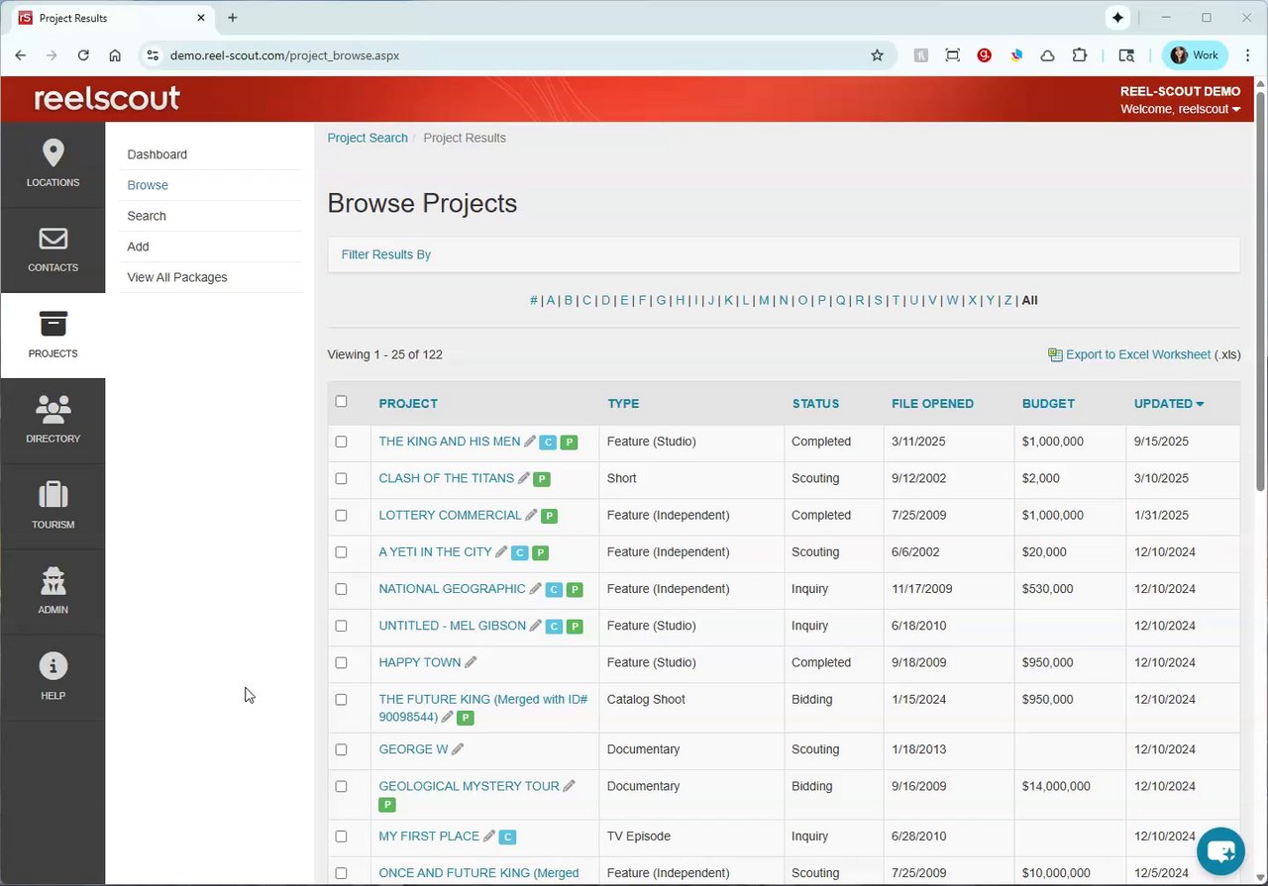The image size is (1268, 886).
Task: Open the Tourism suitcase icon
Action: [x=53, y=495]
